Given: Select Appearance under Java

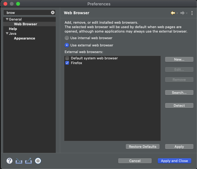Looking at the screenshot, I should (x=24, y=38).
